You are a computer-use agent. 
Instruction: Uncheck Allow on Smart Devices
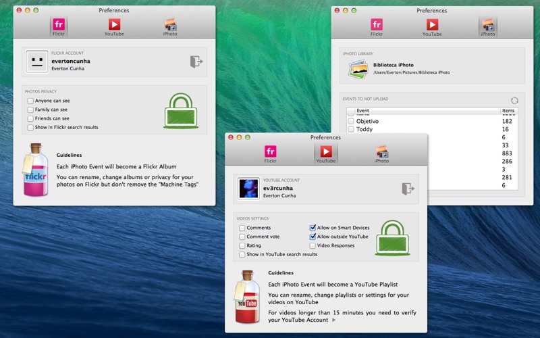point(313,228)
